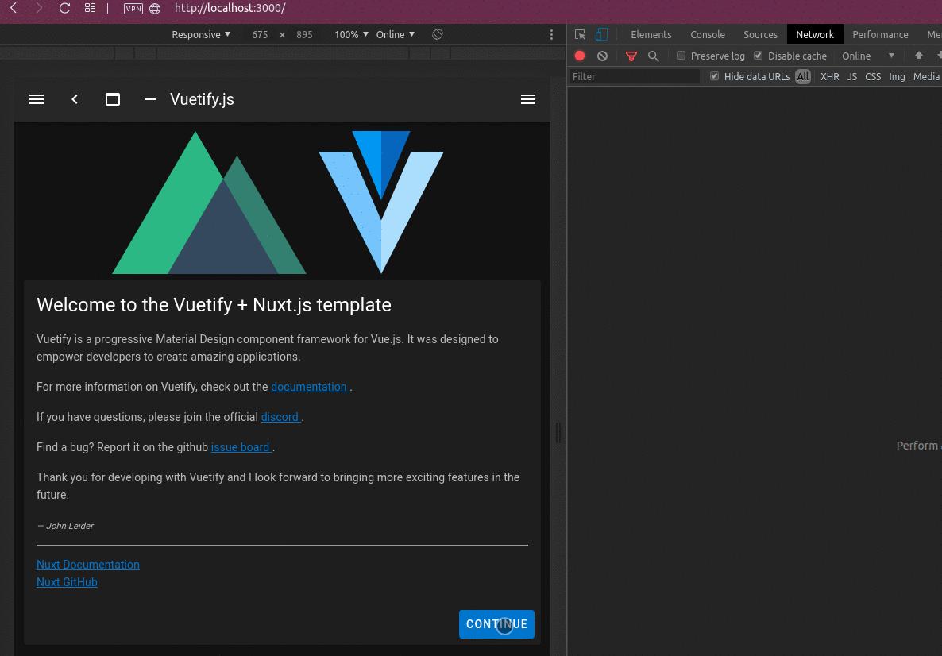Filter requests by Media type
Image resolution: width=942 pixels, height=656 pixels.
926,76
